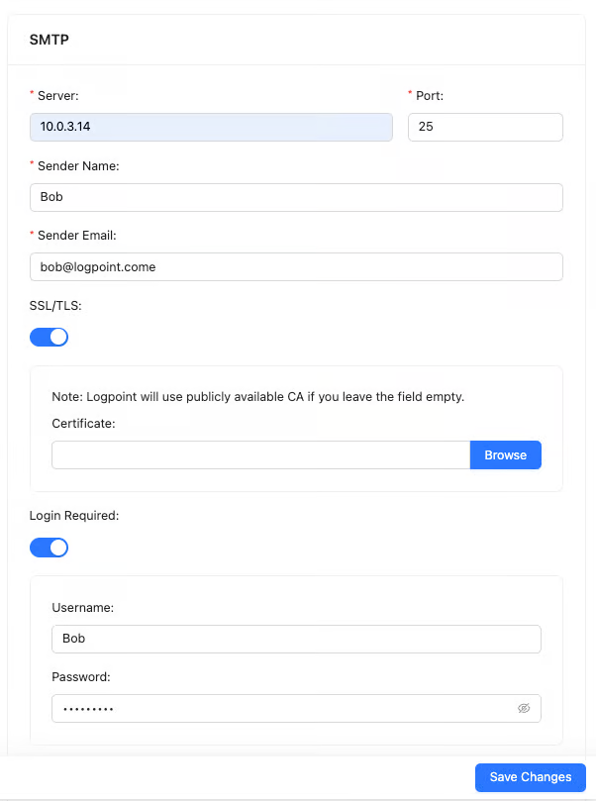
Task: Focus the Port number field
Action: pos(485,127)
